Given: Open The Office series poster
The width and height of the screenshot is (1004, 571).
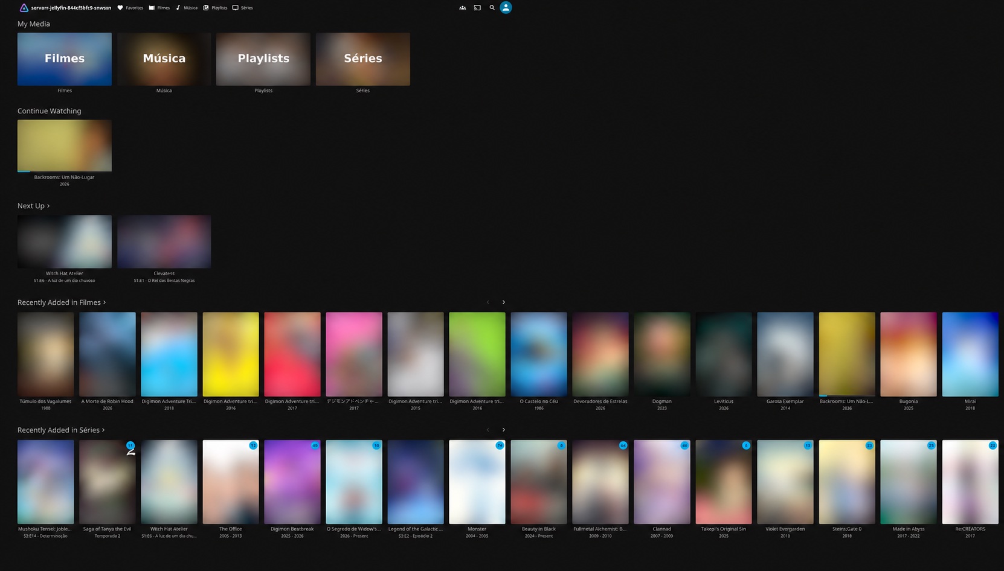Looking at the screenshot, I should point(231,482).
